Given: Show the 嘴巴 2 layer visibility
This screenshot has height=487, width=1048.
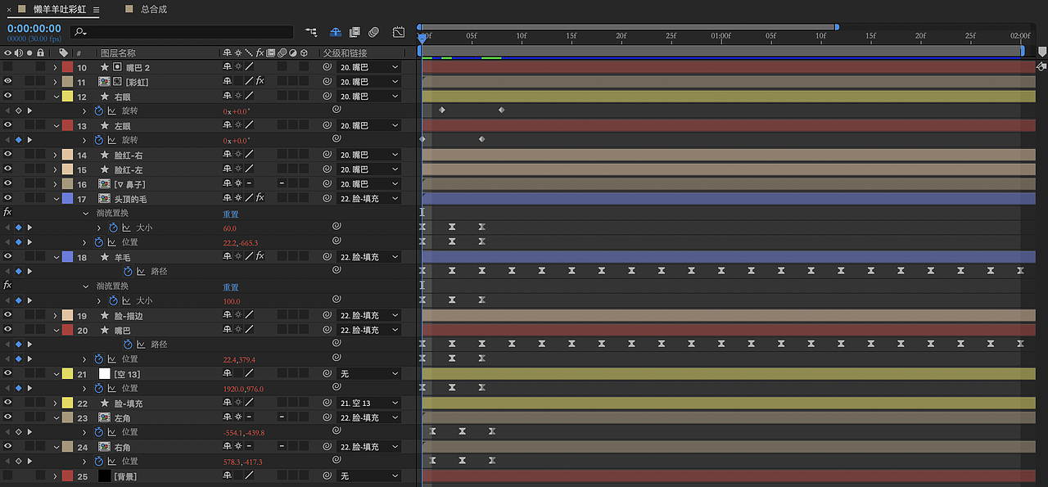Looking at the screenshot, I should coord(8,67).
